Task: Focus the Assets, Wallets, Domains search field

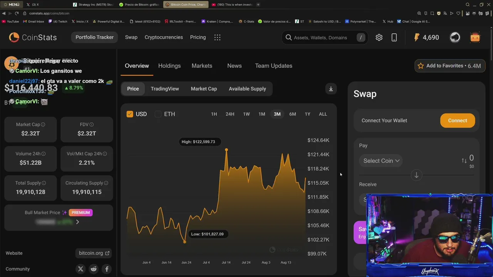Action: (320, 37)
